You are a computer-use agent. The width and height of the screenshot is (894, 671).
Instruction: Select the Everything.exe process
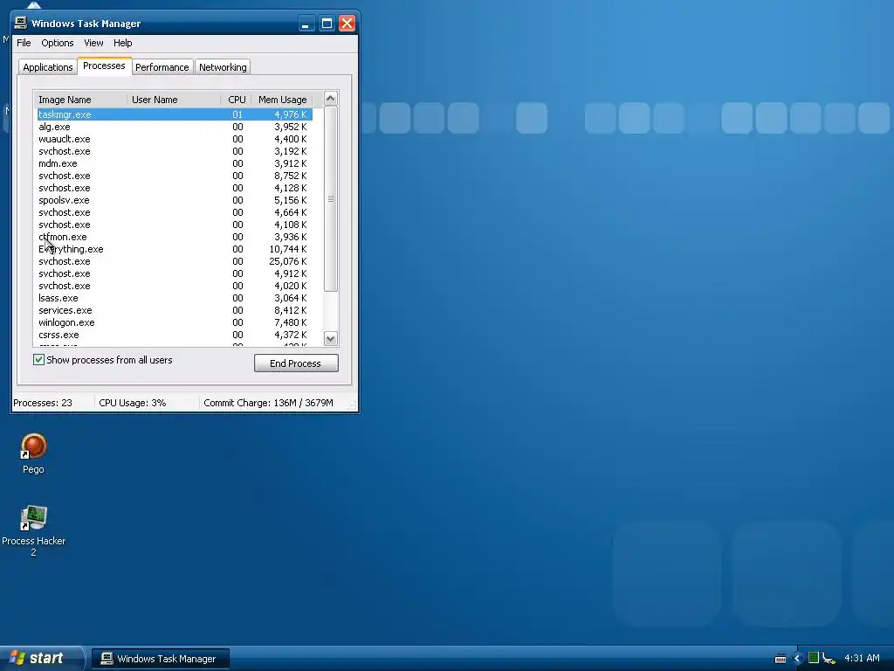175,249
